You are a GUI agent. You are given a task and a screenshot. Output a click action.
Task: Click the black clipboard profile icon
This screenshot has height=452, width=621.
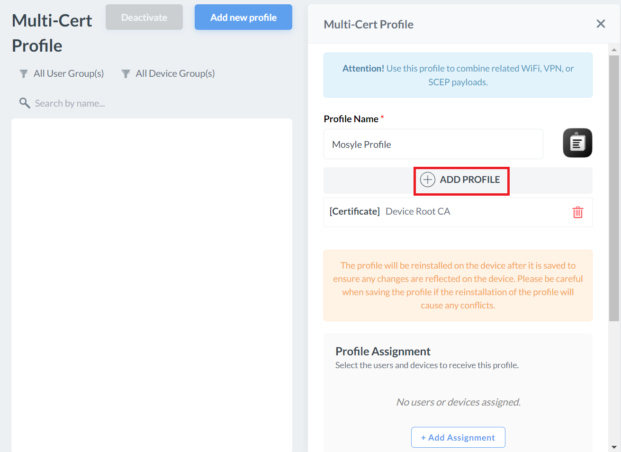577,143
